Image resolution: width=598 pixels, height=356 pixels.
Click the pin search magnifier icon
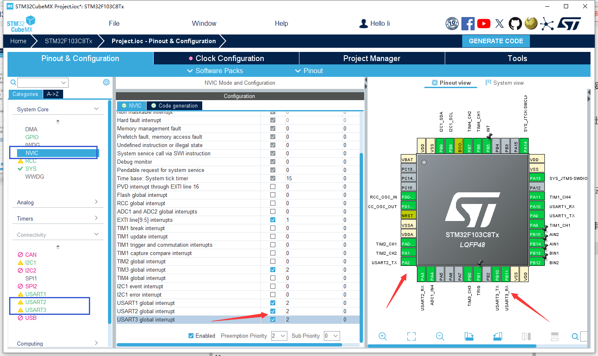(x=575, y=336)
